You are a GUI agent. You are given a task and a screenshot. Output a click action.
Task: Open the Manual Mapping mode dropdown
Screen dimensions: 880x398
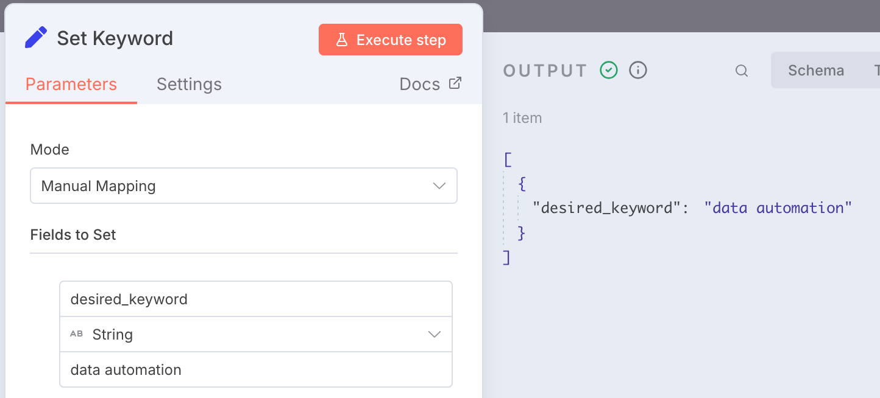pyautogui.click(x=243, y=186)
